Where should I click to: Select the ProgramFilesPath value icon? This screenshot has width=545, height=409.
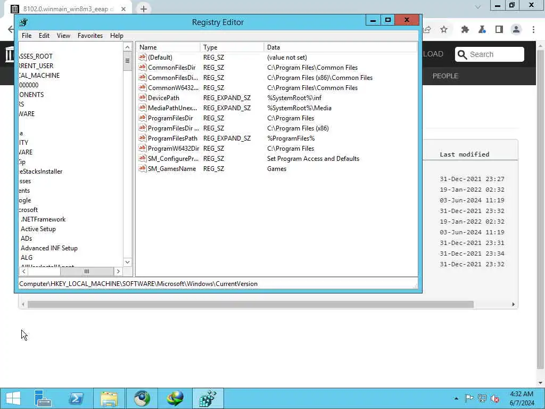(142, 138)
